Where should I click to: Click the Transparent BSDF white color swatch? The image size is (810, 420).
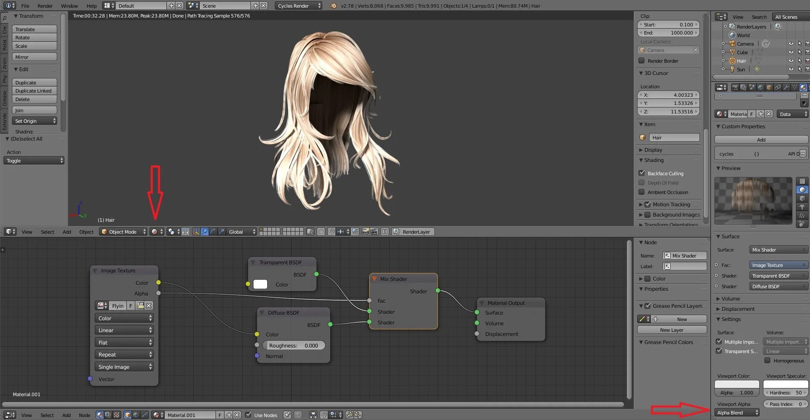(x=260, y=284)
